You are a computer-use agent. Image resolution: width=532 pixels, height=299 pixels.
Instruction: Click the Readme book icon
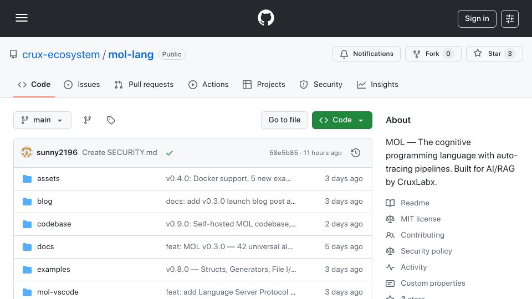click(390, 203)
